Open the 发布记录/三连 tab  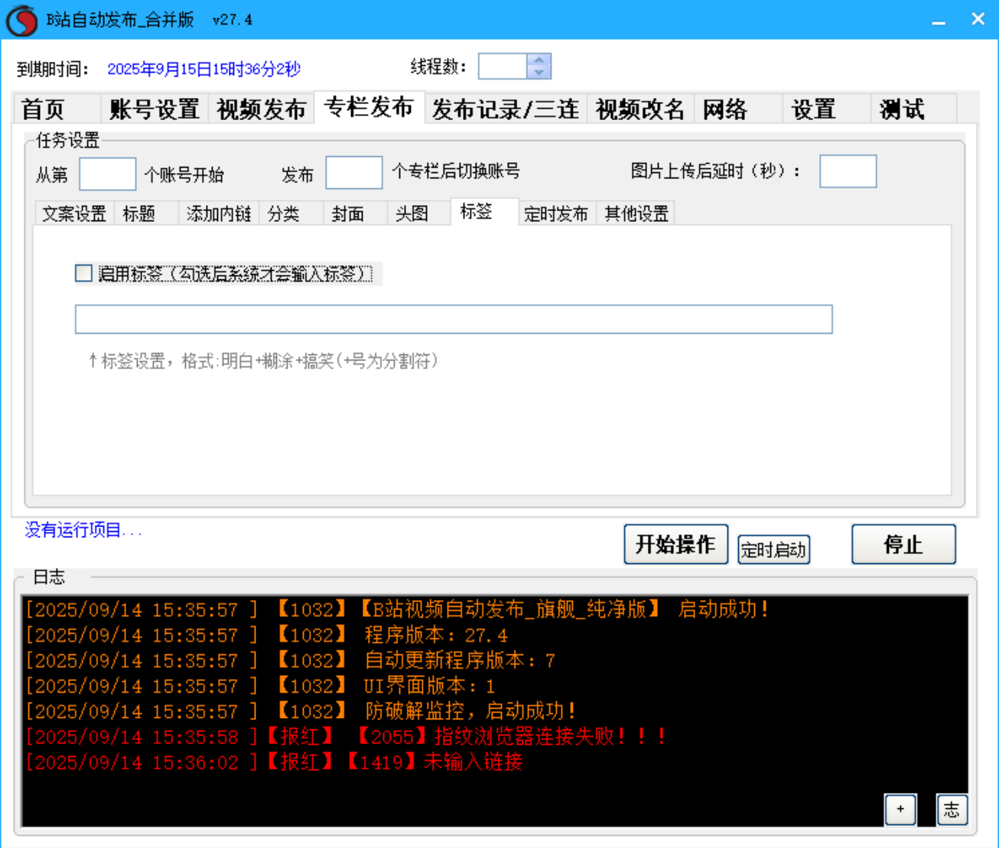pyautogui.click(x=506, y=109)
